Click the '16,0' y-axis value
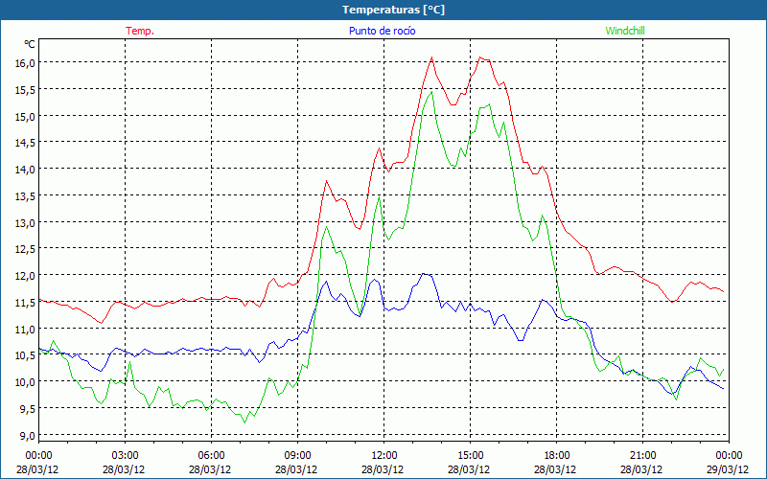 [x=25, y=63]
